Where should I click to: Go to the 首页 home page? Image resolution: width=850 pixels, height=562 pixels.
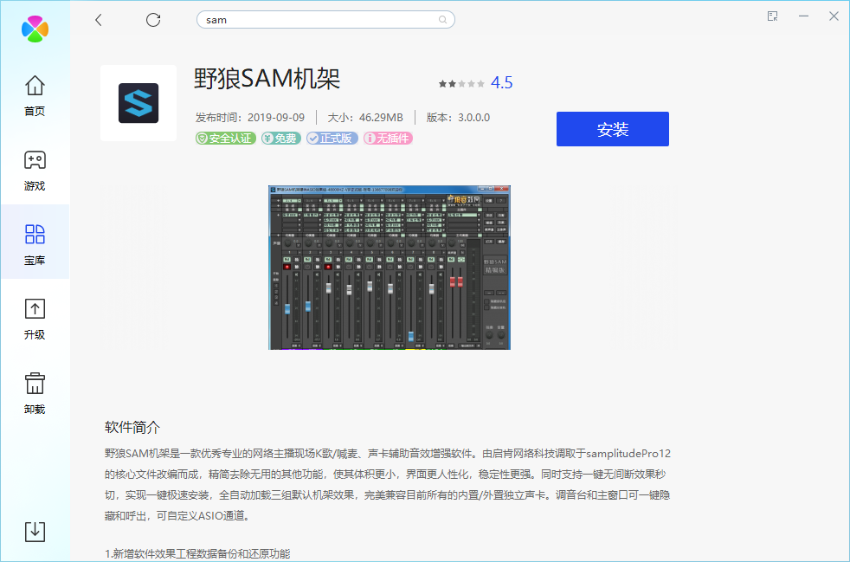tap(35, 95)
